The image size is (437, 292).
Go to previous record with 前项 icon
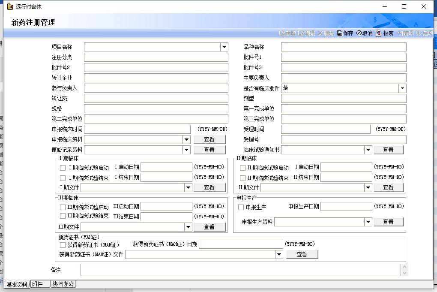tap(400, 33)
